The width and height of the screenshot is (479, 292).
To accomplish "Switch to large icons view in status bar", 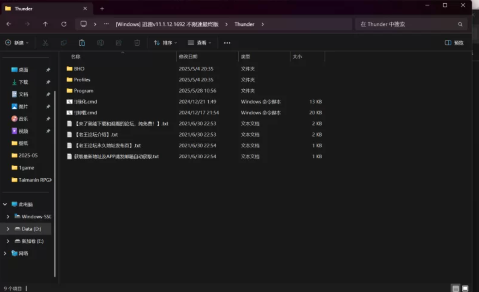I will click(465, 288).
